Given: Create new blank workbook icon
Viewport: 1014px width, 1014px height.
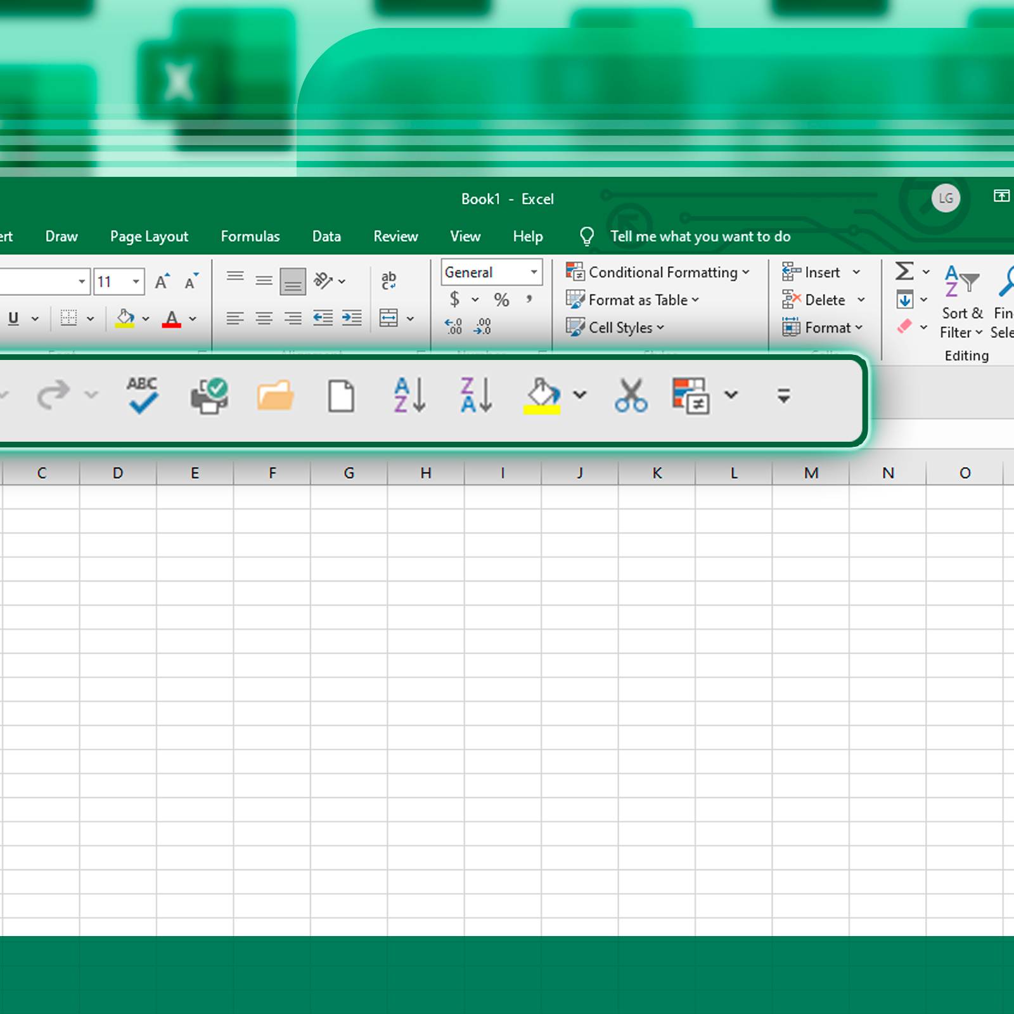Looking at the screenshot, I should (341, 396).
